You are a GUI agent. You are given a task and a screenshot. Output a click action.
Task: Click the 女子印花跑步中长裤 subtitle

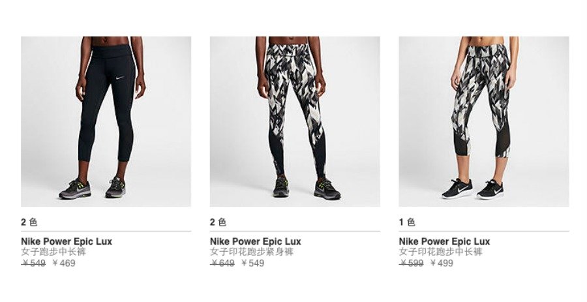441,252
